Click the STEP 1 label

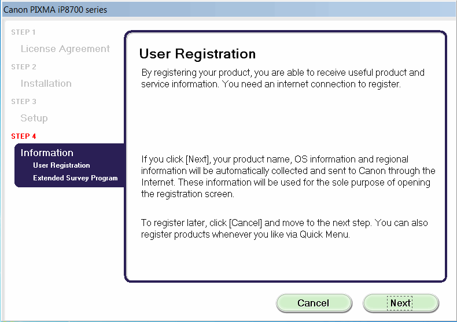click(x=23, y=32)
